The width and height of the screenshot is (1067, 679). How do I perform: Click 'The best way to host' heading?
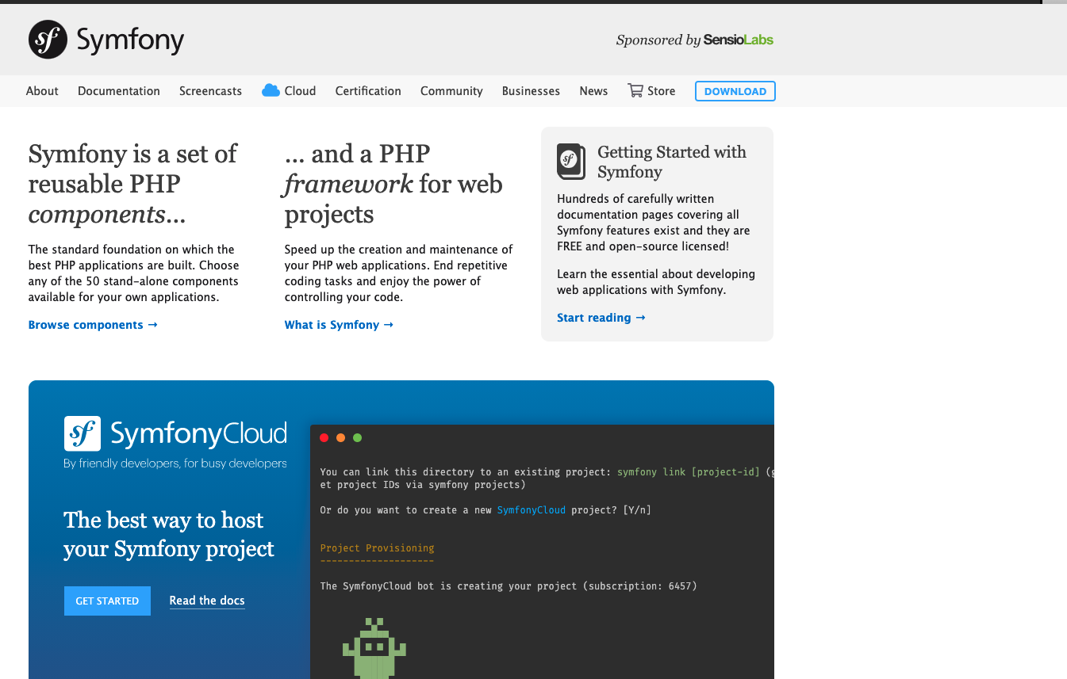point(169,534)
